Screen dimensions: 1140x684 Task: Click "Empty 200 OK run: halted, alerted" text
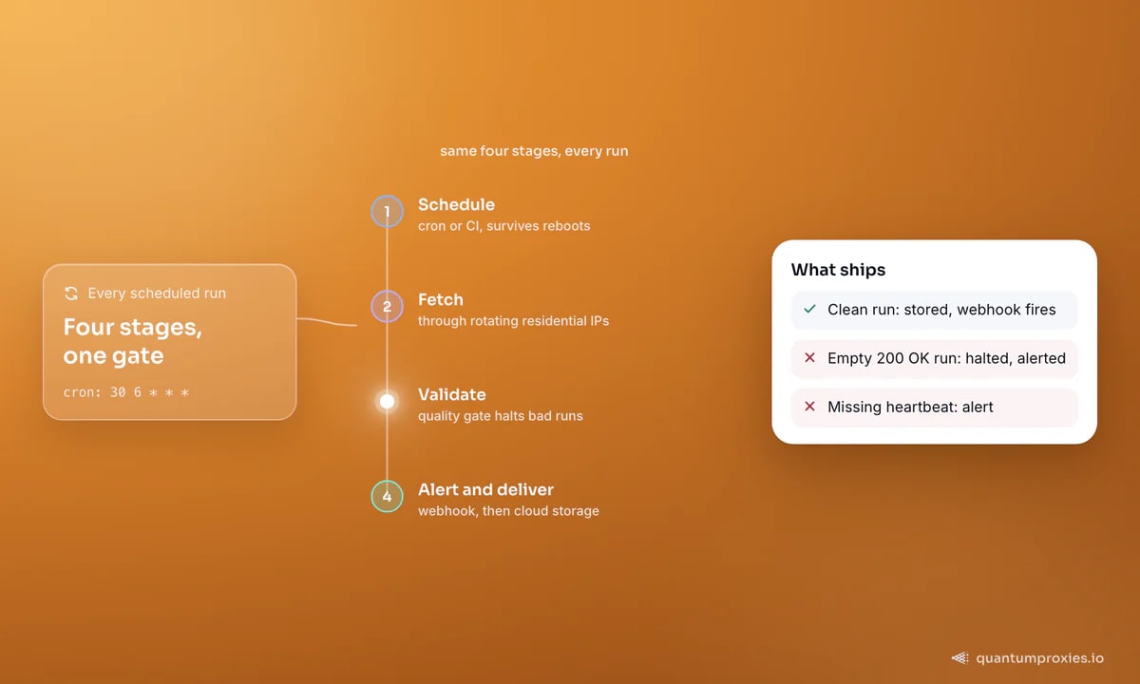[x=946, y=358]
